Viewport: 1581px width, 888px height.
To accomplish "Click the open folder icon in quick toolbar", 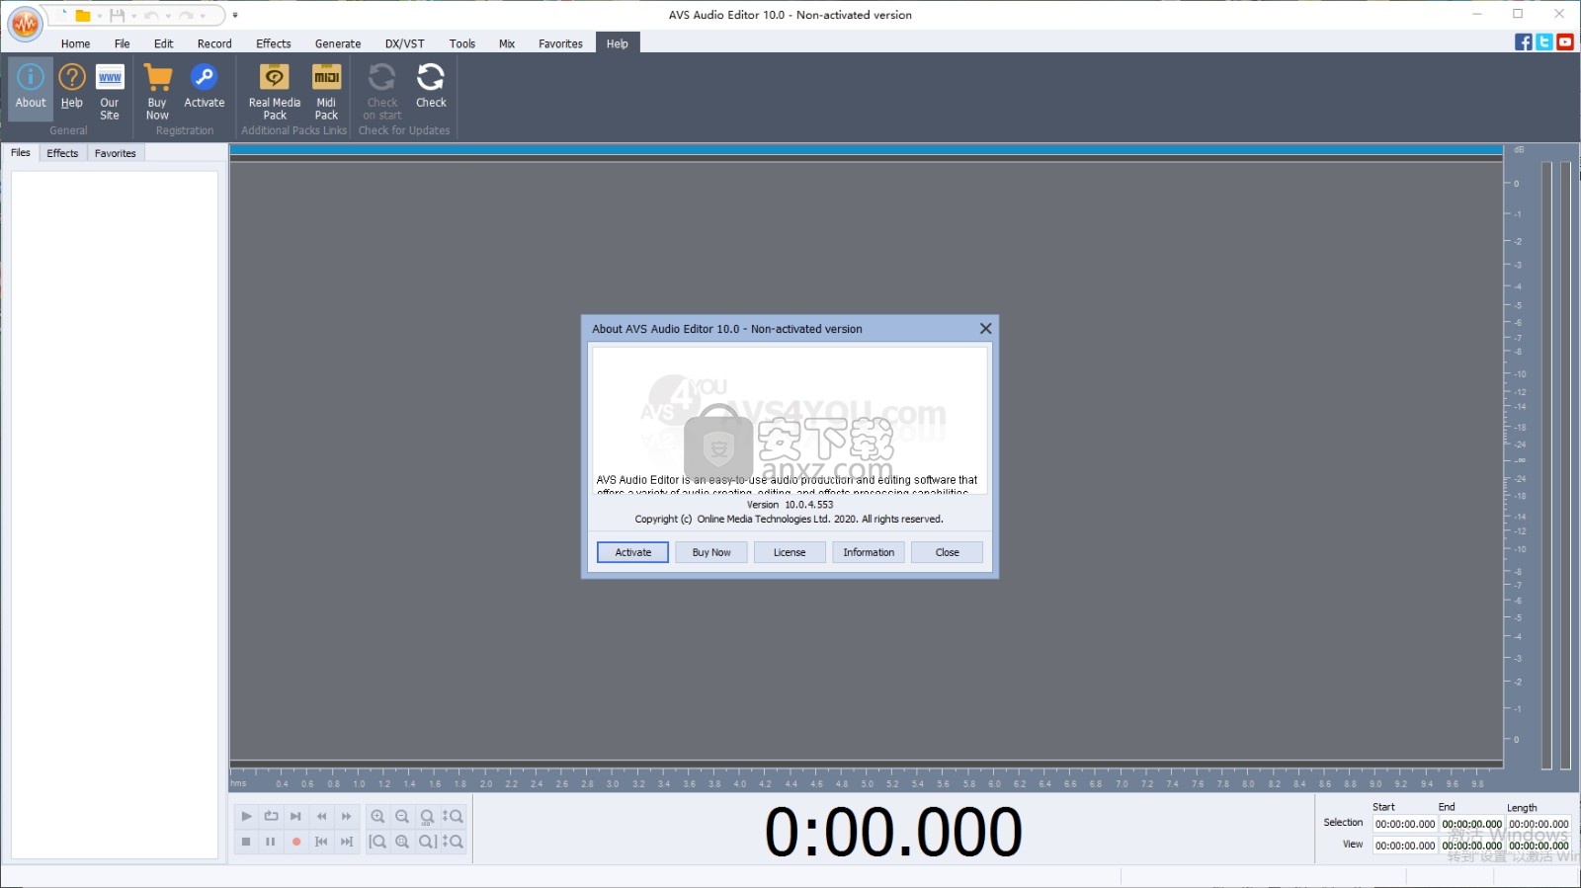I will [83, 15].
